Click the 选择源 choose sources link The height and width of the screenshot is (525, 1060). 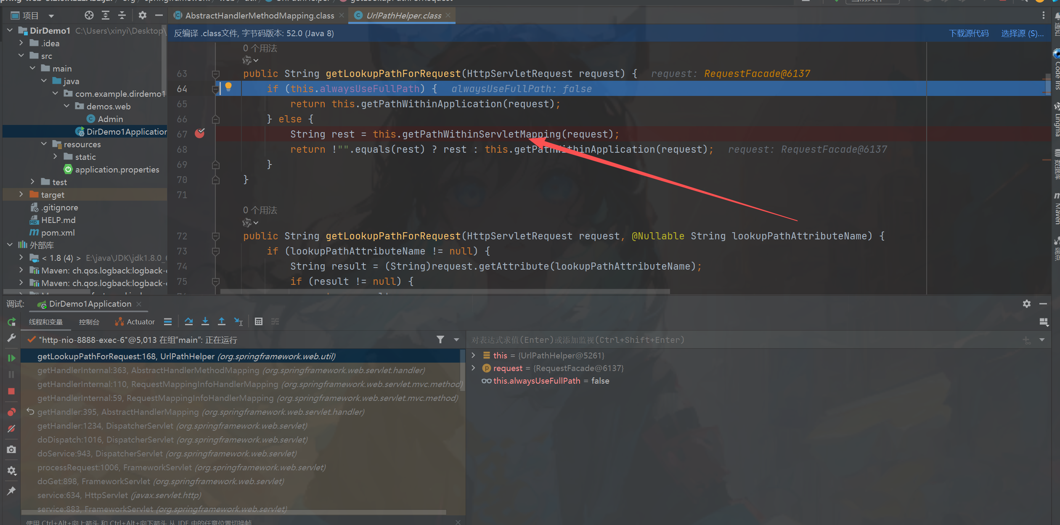(x=1022, y=33)
